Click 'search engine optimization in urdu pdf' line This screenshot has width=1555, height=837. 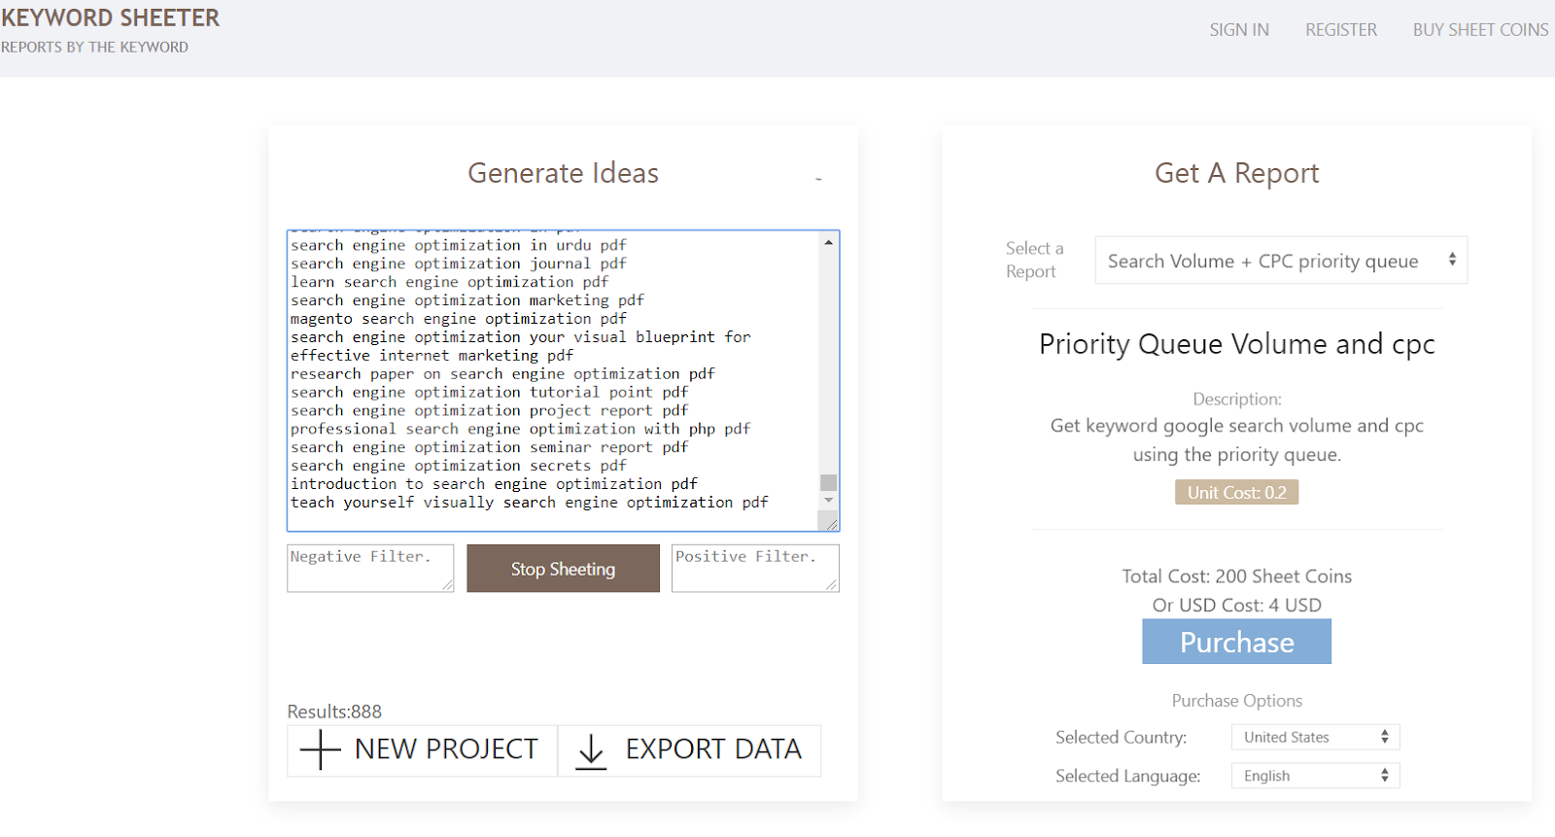point(459,246)
